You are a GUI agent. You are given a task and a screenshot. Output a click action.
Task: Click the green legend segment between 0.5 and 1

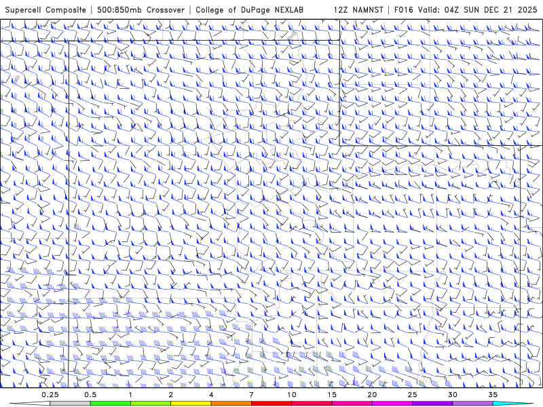(x=111, y=404)
